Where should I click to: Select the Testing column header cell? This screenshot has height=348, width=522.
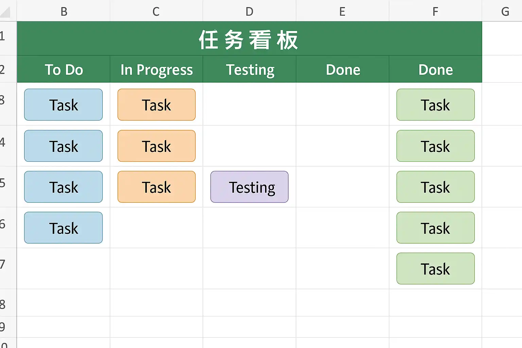click(250, 70)
